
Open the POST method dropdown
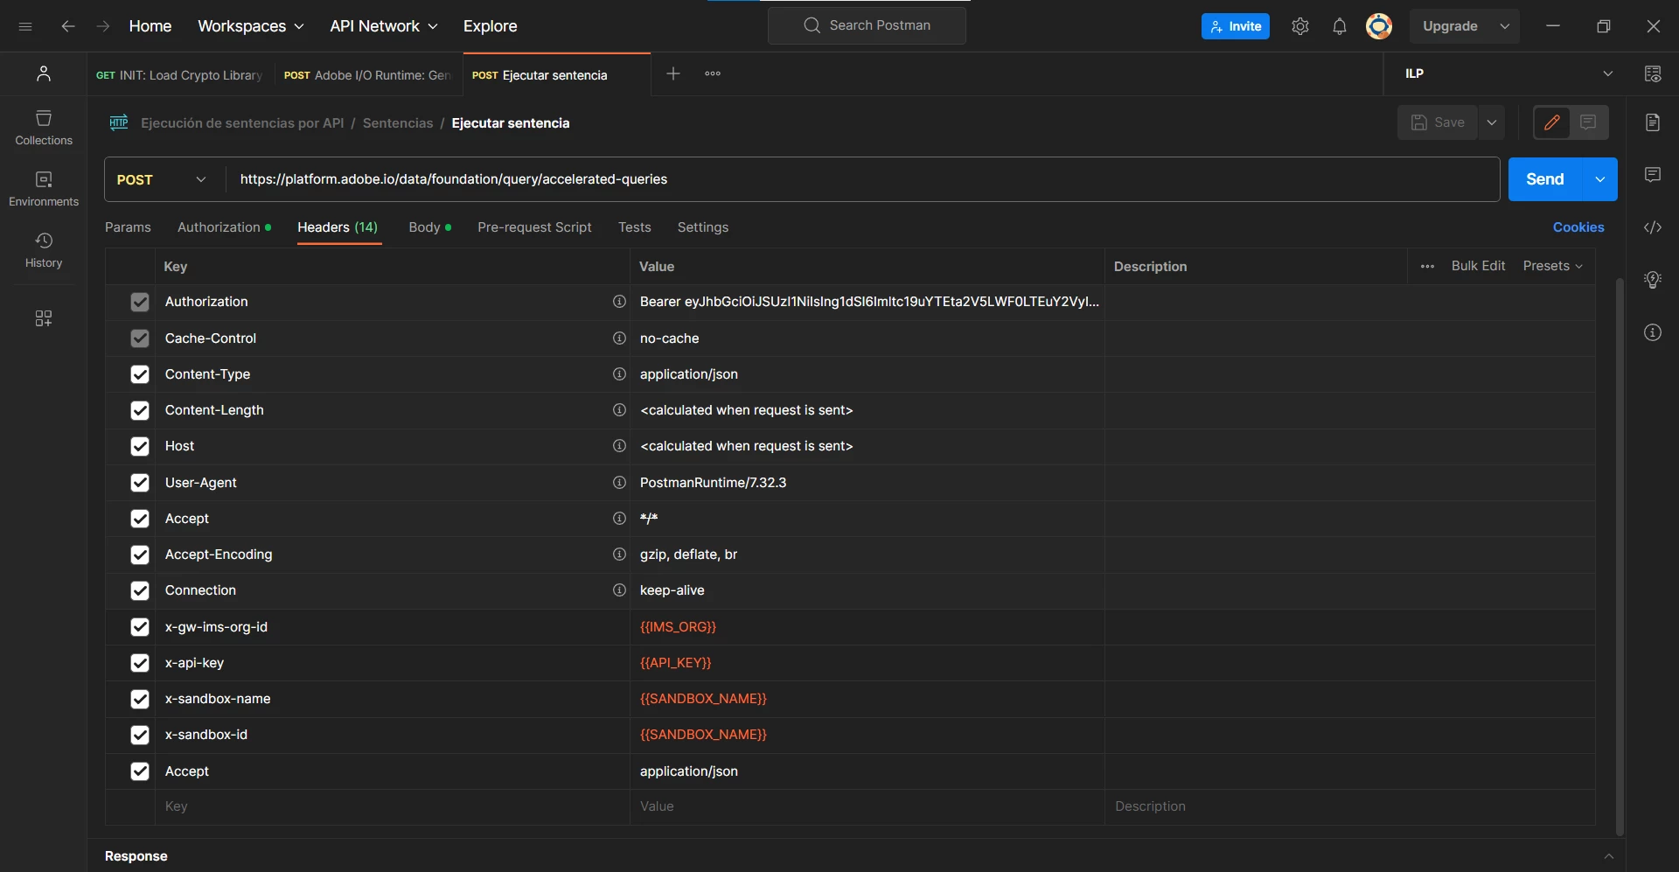click(x=163, y=179)
